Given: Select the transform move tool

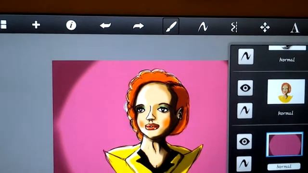Looking at the screenshot, I should click(265, 27).
